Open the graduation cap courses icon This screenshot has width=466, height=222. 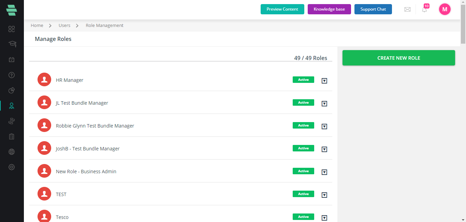point(12,44)
